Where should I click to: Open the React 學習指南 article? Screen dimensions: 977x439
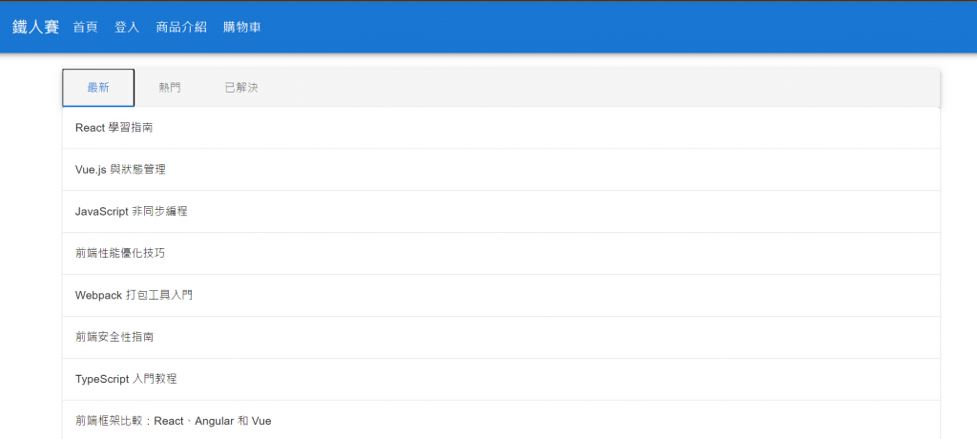click(113, 128)
